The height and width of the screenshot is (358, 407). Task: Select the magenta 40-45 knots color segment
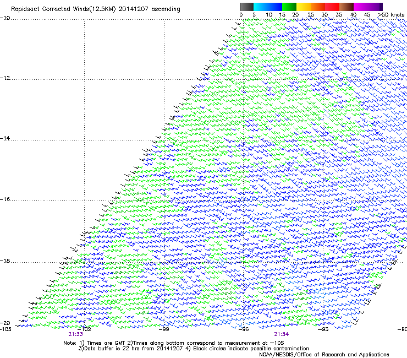pyautogui.click(x=361, y=7)
